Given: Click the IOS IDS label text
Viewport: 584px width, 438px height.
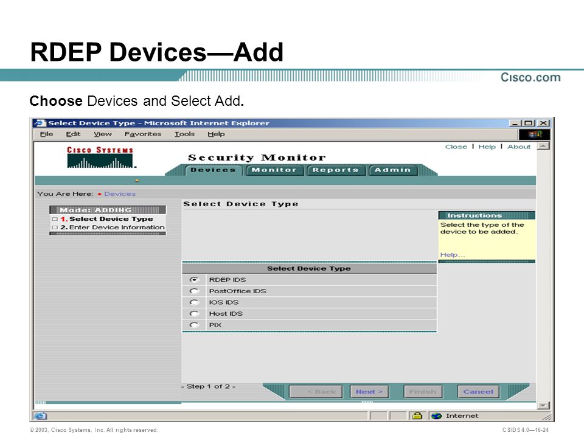Looking at the screenshot, I should [x=224, y=302].
